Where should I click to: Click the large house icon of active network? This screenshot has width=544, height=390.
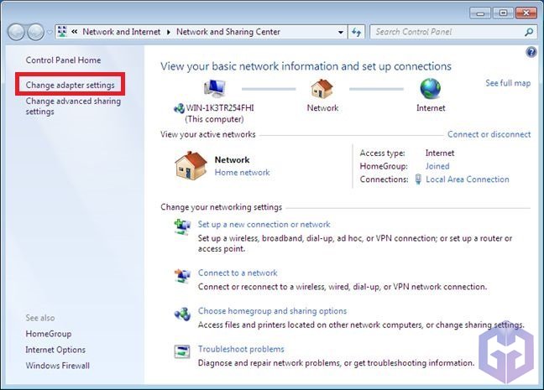pos(191,165)
